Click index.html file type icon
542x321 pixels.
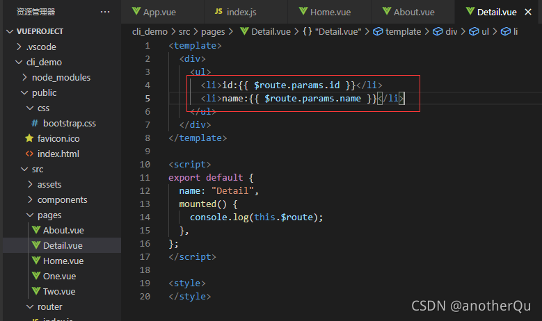coord(29,154)
